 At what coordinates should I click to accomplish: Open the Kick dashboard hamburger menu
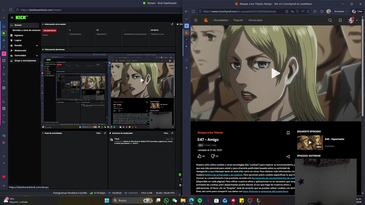click(12, 18)
